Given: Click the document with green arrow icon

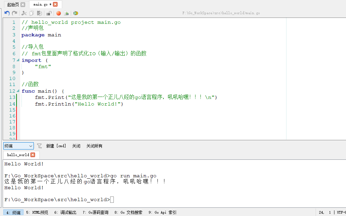Looking at the screenshot, I should tap(66, 13).
